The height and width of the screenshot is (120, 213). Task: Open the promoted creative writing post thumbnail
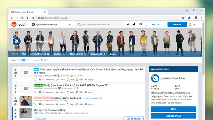26,113
